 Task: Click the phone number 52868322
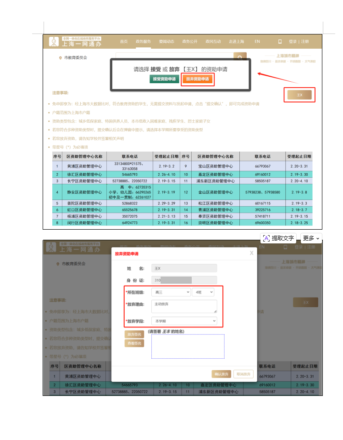coord(130,203)
